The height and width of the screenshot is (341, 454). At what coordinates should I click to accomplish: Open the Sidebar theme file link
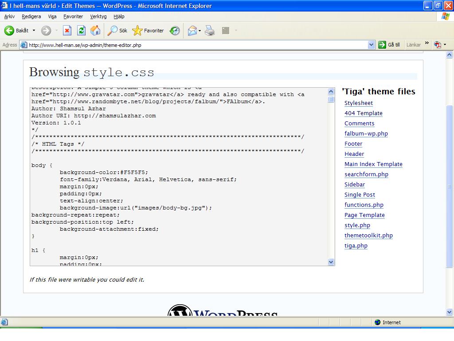pyautogui.click(x=355, y=185)
